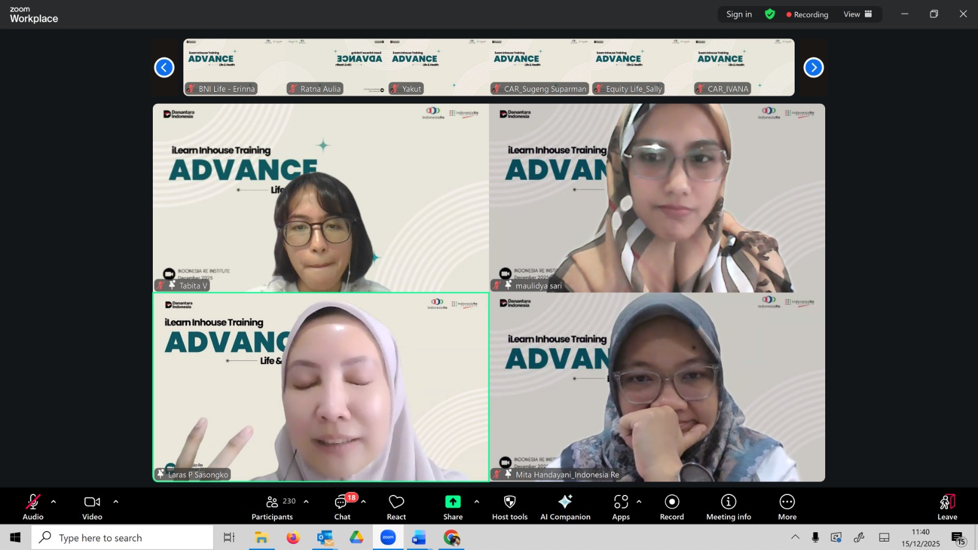The height and width of the screenshot is (550, 978).
Task: Open the View layout menu
Action: point(858,14)
